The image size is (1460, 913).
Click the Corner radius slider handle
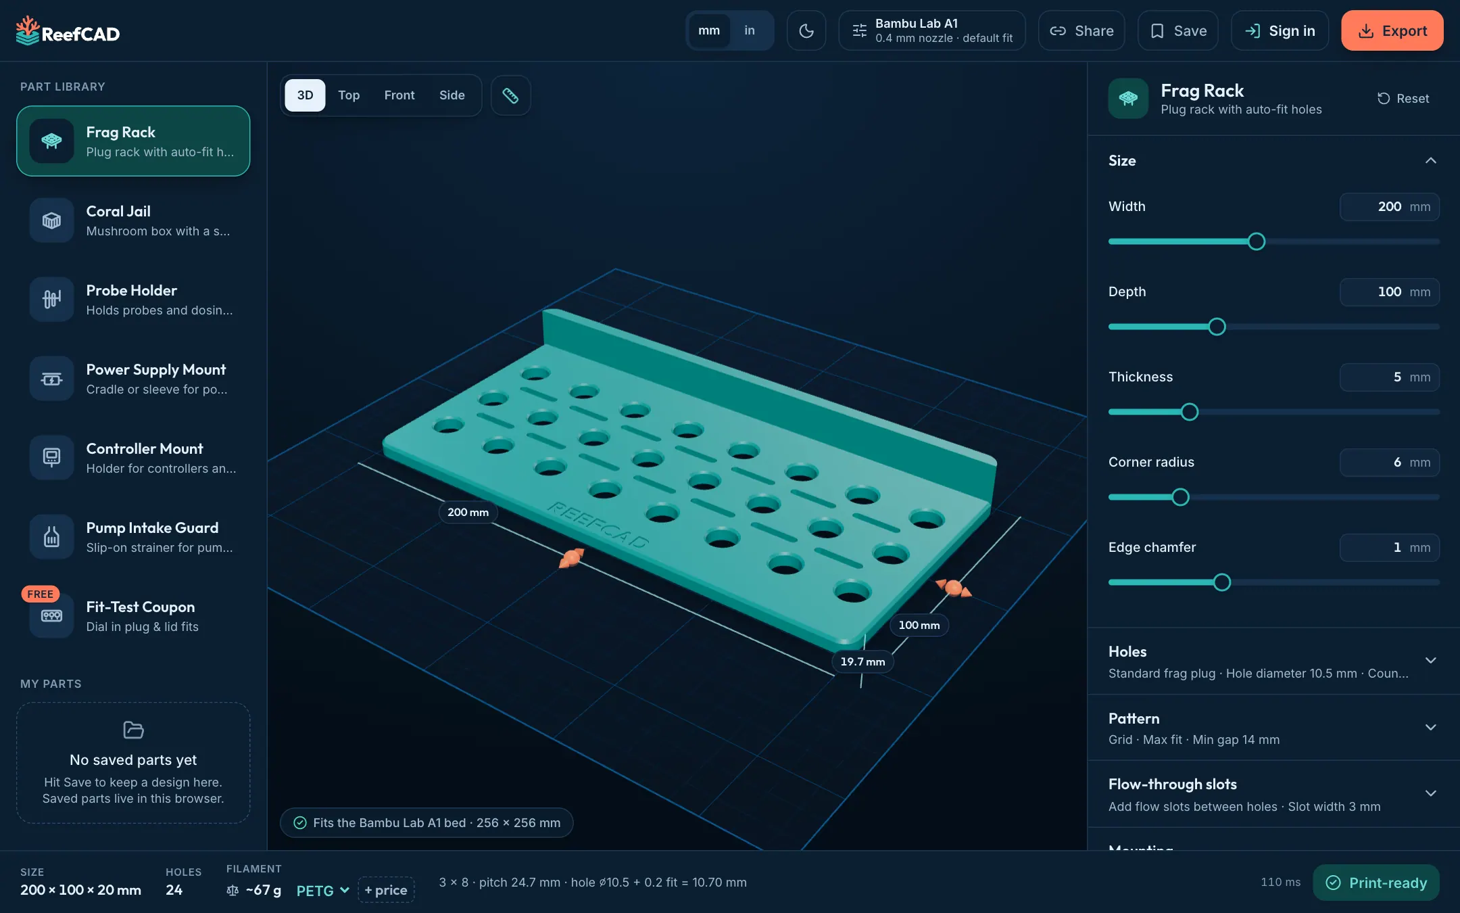(x=1181, y=497)
